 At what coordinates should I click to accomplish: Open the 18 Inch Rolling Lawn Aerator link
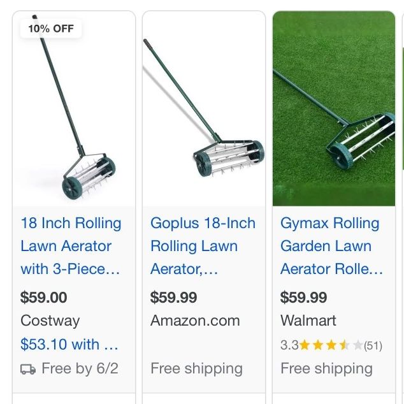[x=71, y=246]
